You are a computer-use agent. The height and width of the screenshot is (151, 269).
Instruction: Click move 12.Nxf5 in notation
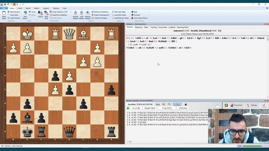coord(150,48)
